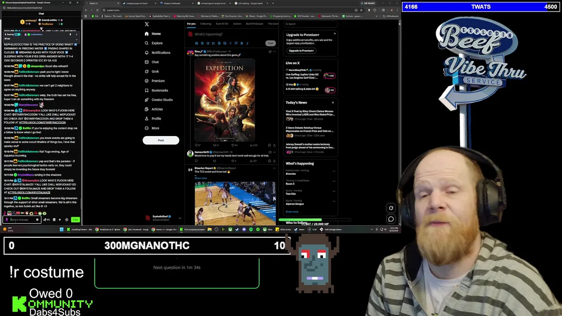
Task: Repost Rino's Expedition 33 post
Action: tap(215, 145)
